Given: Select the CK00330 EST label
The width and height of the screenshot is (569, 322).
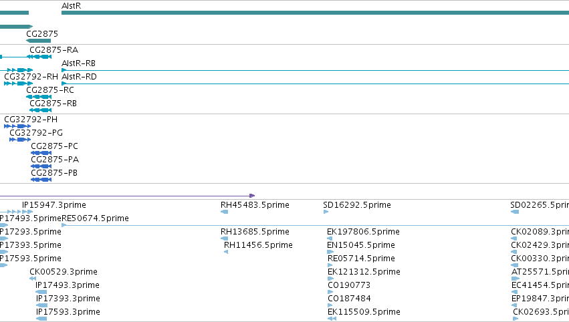Looking at the screenshot, I should coord(540,259).
